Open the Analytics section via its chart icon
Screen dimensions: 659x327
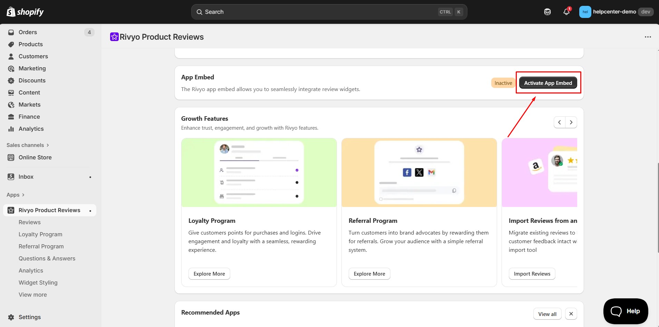(11, 129)
